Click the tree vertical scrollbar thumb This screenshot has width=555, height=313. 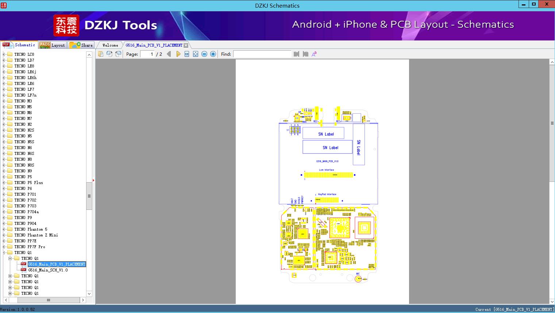pyautogui.click(x=89, y=196)
